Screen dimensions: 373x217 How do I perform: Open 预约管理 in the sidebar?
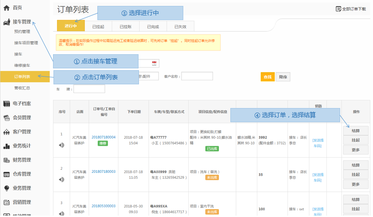22,32
